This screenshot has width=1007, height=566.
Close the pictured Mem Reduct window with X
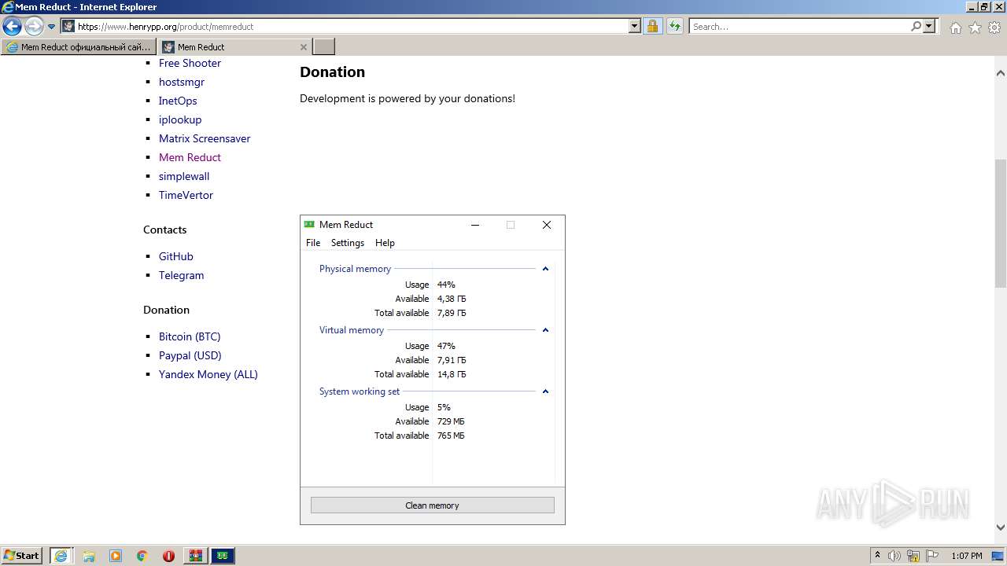pos(547,225)
